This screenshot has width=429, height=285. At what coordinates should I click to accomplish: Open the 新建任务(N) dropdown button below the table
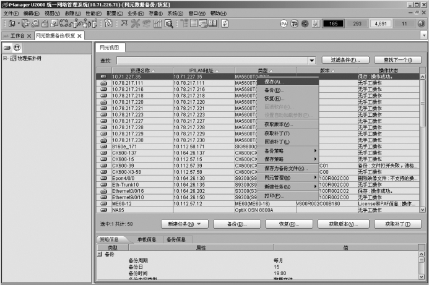click(184, 224)
